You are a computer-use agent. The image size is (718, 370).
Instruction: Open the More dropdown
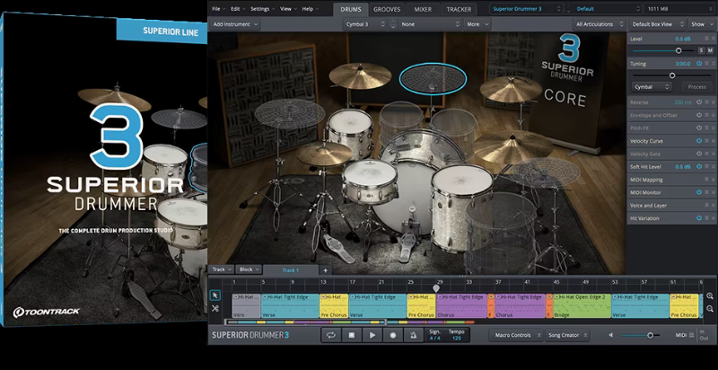(477, 24)
